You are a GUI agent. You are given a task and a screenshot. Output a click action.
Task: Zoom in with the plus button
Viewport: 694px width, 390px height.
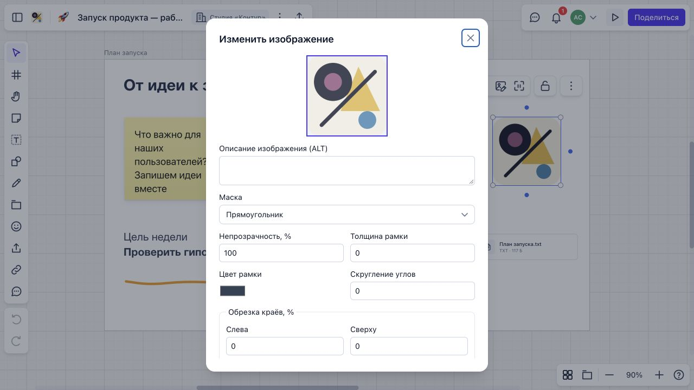659,375
